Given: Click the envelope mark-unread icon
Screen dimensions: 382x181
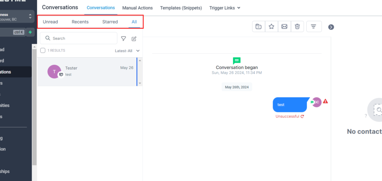Looking at the screenshot, I should pyautogui.click(x=284, y=26).
